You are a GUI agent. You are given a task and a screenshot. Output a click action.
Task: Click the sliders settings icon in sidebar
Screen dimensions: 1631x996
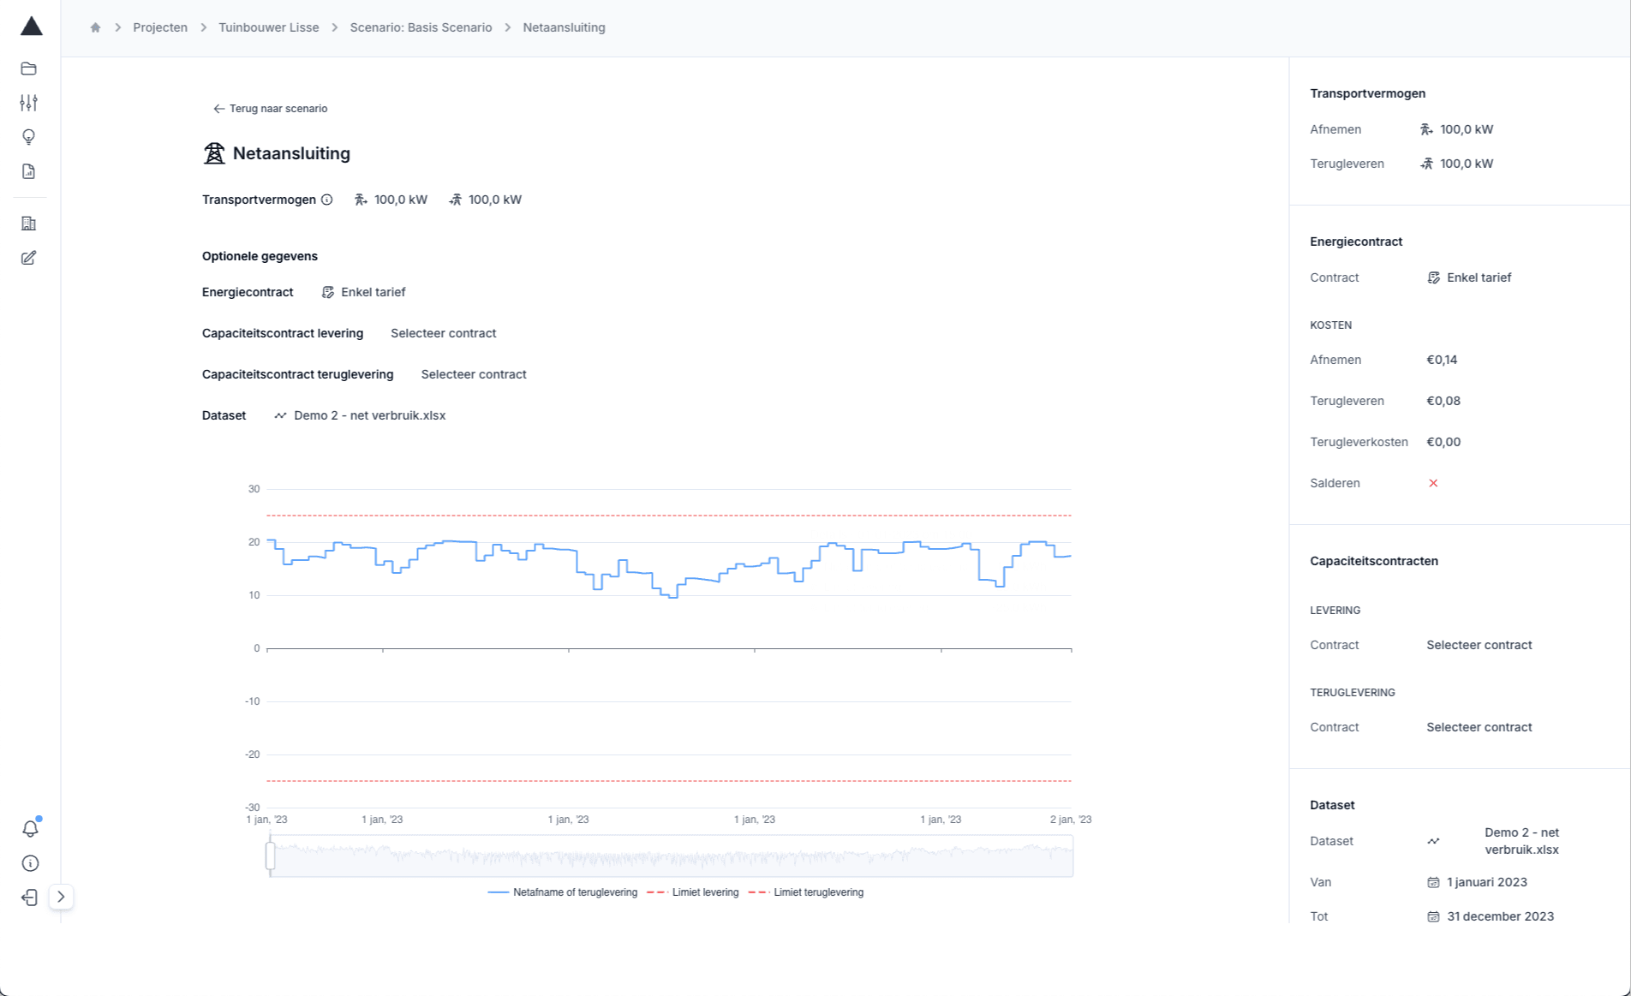click(29, 103)
